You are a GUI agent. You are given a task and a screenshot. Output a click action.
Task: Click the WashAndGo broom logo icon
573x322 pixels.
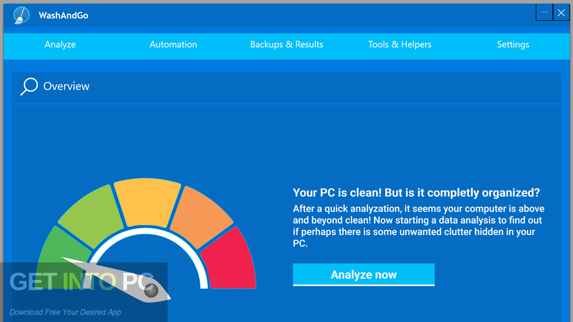[x=21, y=15]
